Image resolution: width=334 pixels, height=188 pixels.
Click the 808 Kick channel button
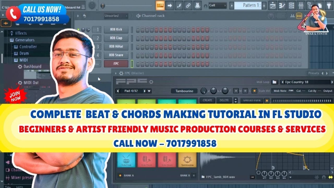(x=116, y=30)
